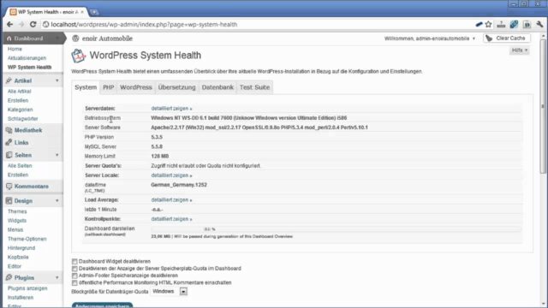Check 'Deaktivieren der Anzeige der Server Speicherplatz-Quota'
The image size is (548, 308).
click(74, 269)
